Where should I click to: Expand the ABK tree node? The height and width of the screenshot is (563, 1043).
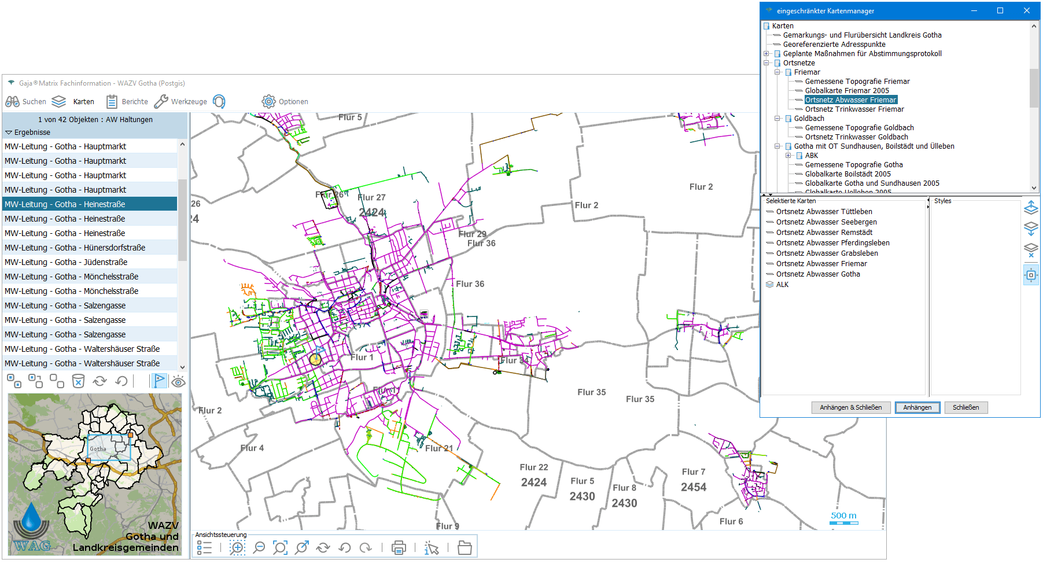[788, 156]
